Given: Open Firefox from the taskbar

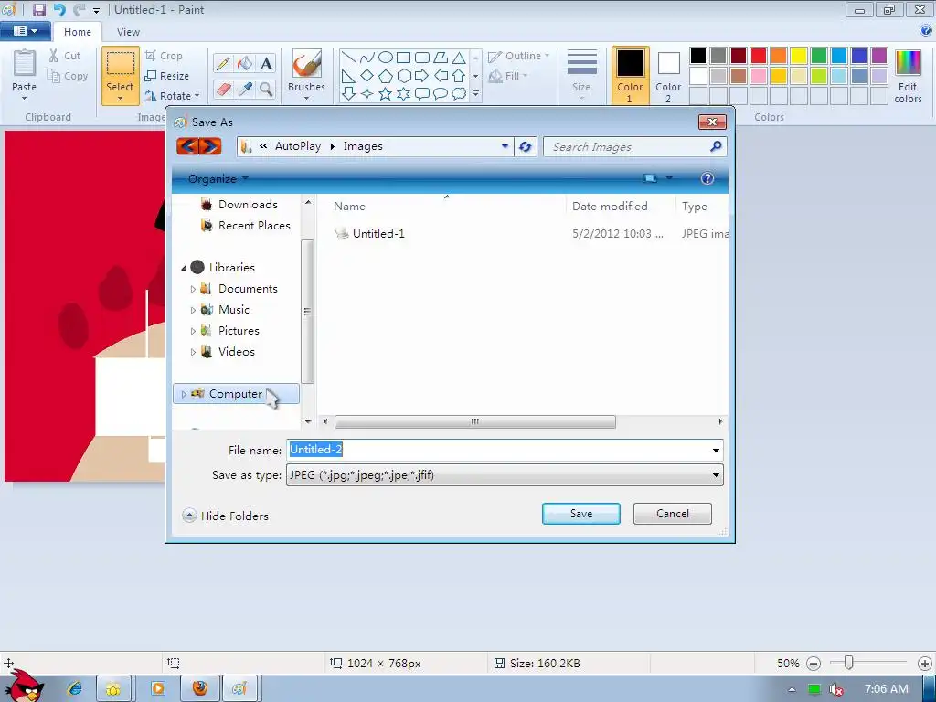Looking at the screenshot, I should [200, 688].
